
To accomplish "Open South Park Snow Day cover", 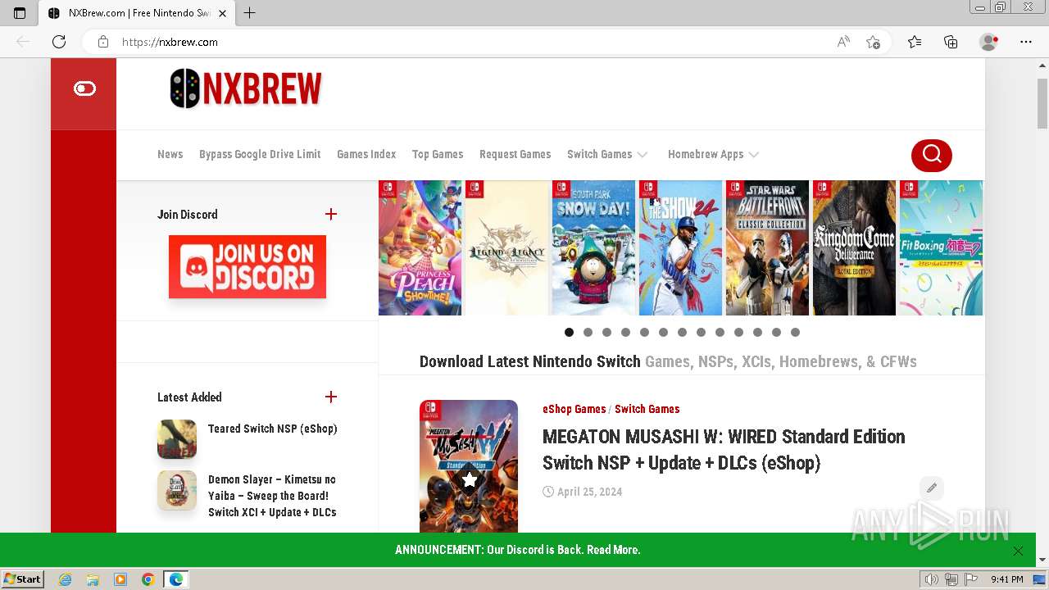I will [x=594, y=248].
